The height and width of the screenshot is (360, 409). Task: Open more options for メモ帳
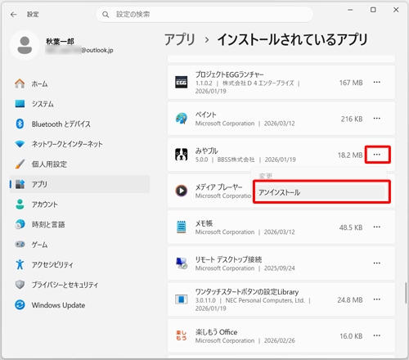[x=377, y=227]
